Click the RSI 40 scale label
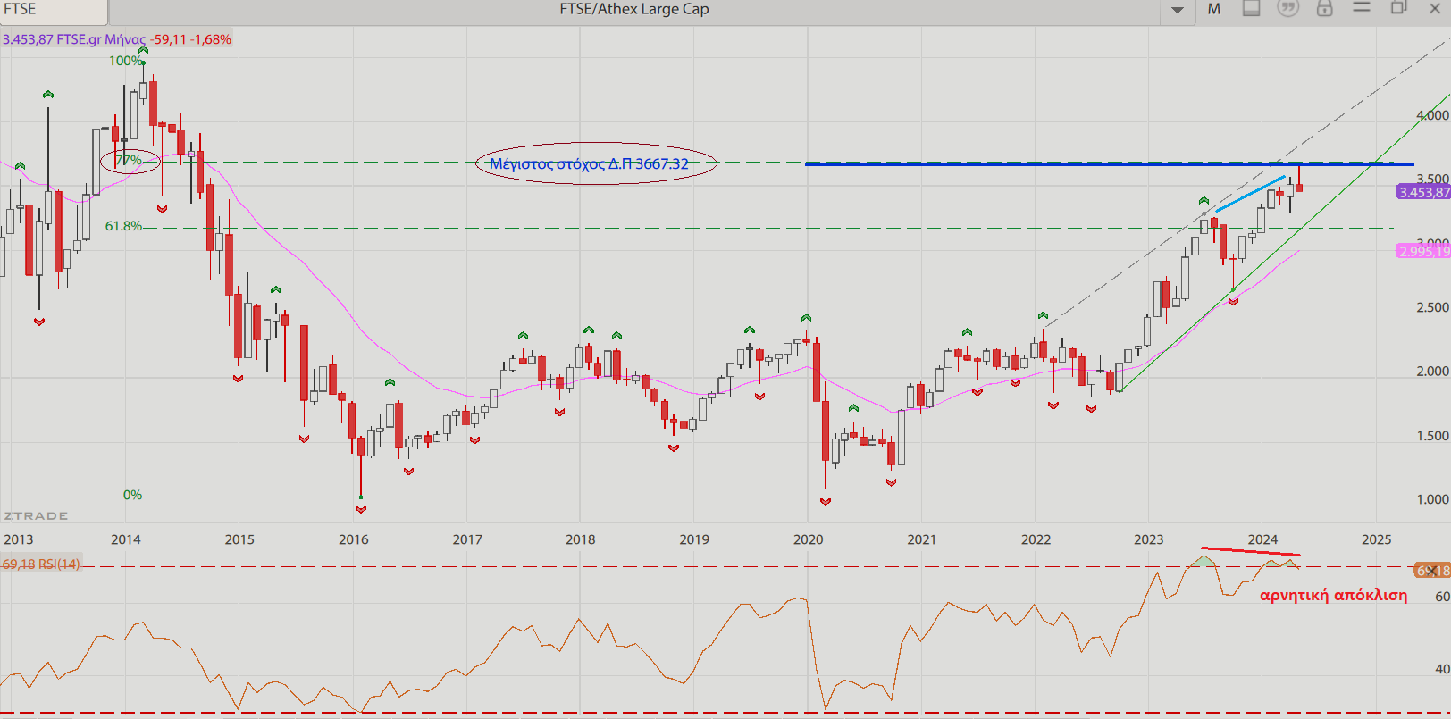This screenshot has height=719, width=1451. 1442,669
